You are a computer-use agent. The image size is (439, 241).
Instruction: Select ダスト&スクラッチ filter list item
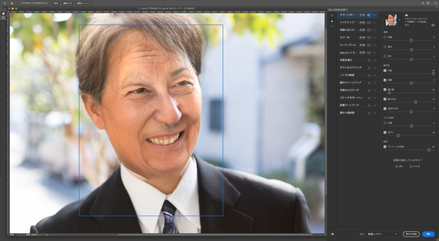pyautogui.click(x=358, y=68)
